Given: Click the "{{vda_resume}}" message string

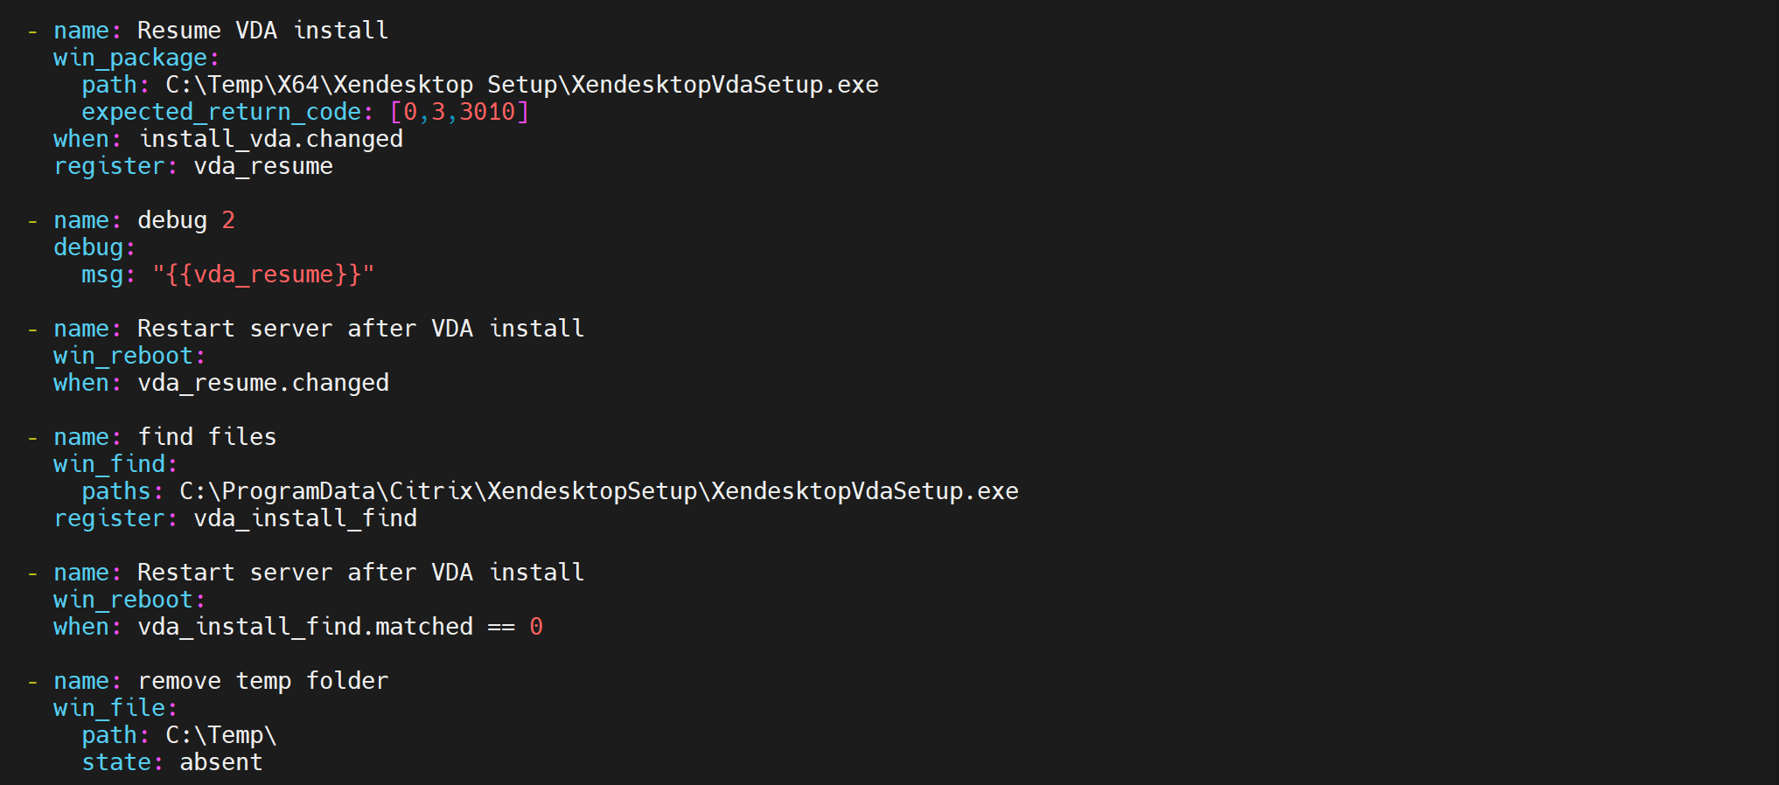Looking at the screenshot, I should (x=262, y=274).
